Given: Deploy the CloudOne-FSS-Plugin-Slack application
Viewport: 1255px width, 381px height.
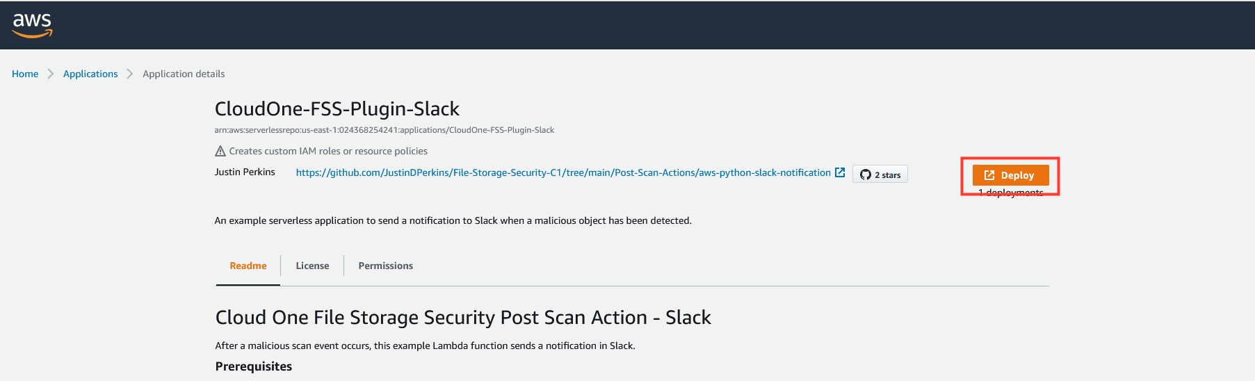Looking at the screenshot, I should pyautogui.click(x=1010, y=175).
